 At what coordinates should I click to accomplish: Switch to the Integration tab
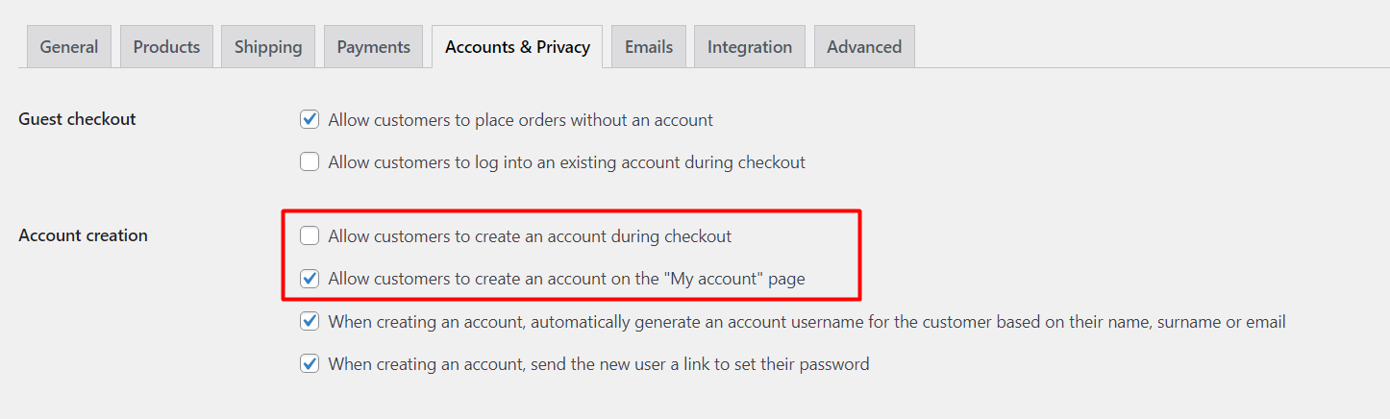[750, 46]
